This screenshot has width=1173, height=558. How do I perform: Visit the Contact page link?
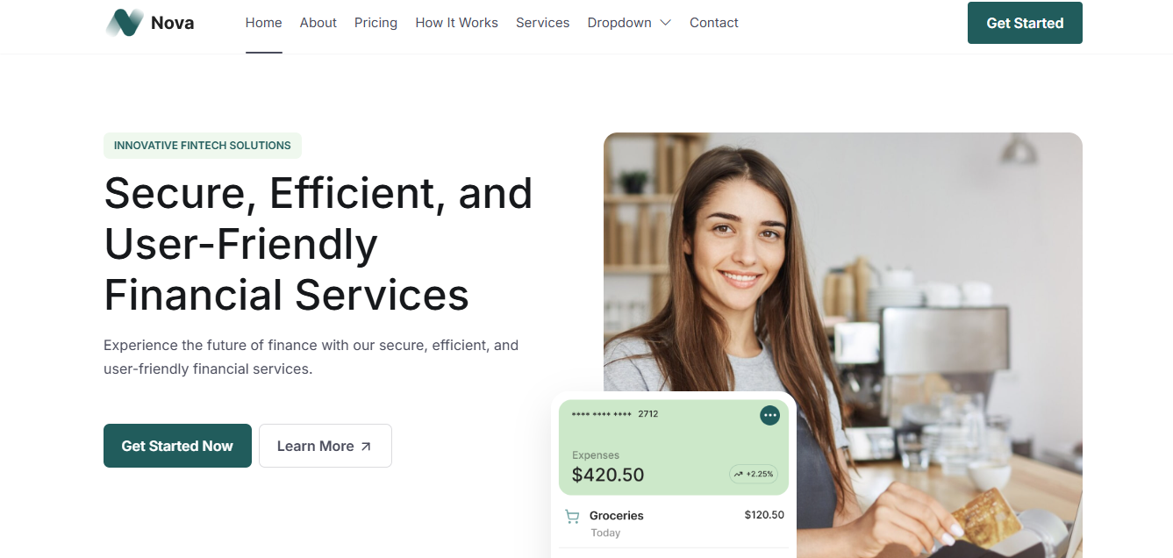click(x=714, y=23)
